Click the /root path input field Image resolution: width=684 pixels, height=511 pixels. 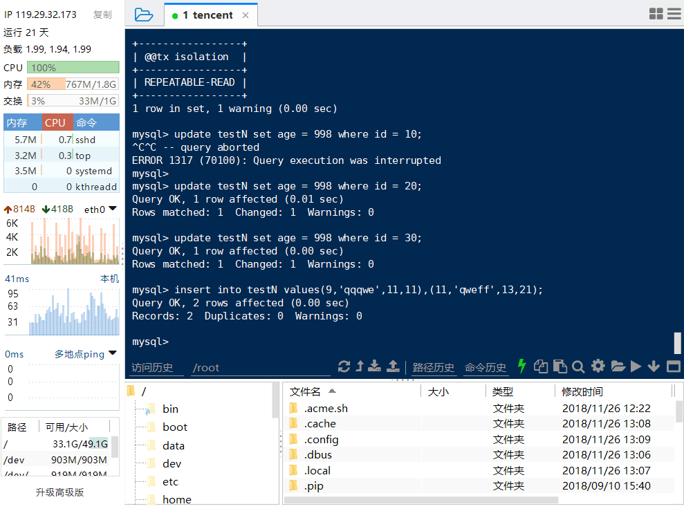coord(261,368)
